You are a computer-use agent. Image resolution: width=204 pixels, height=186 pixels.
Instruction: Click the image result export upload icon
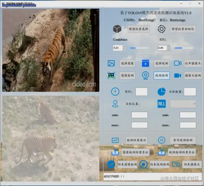coord(115,152)
